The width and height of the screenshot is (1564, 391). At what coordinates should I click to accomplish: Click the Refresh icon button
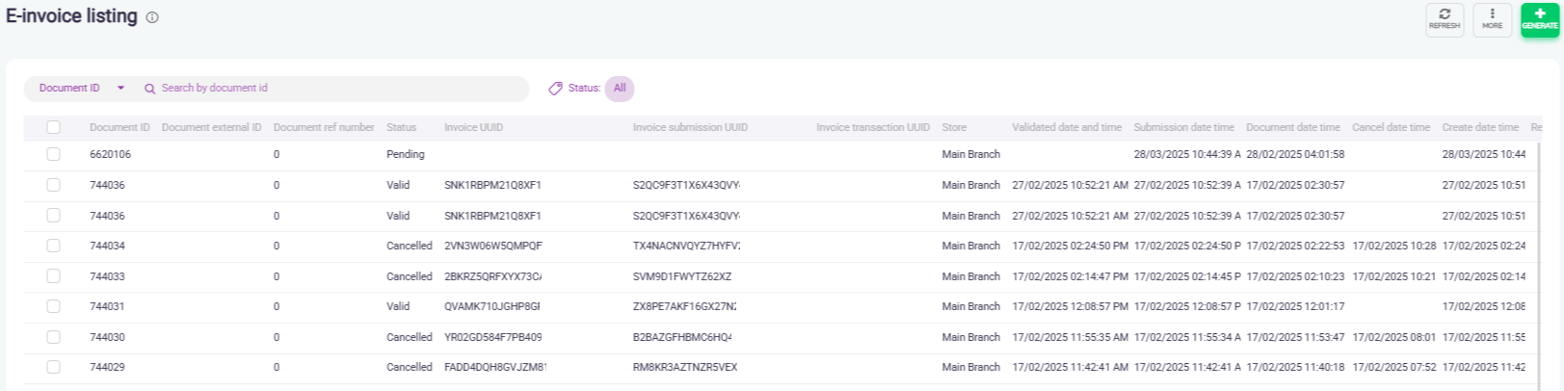[1444, 19]
